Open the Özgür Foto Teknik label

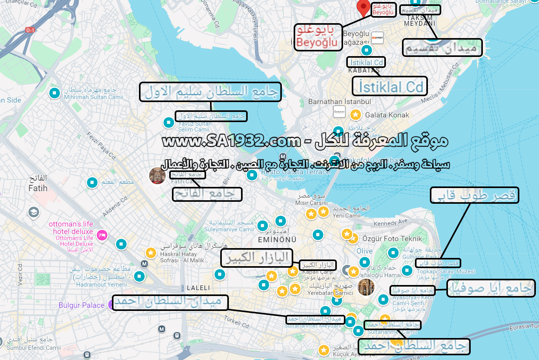tap(392, 239)
